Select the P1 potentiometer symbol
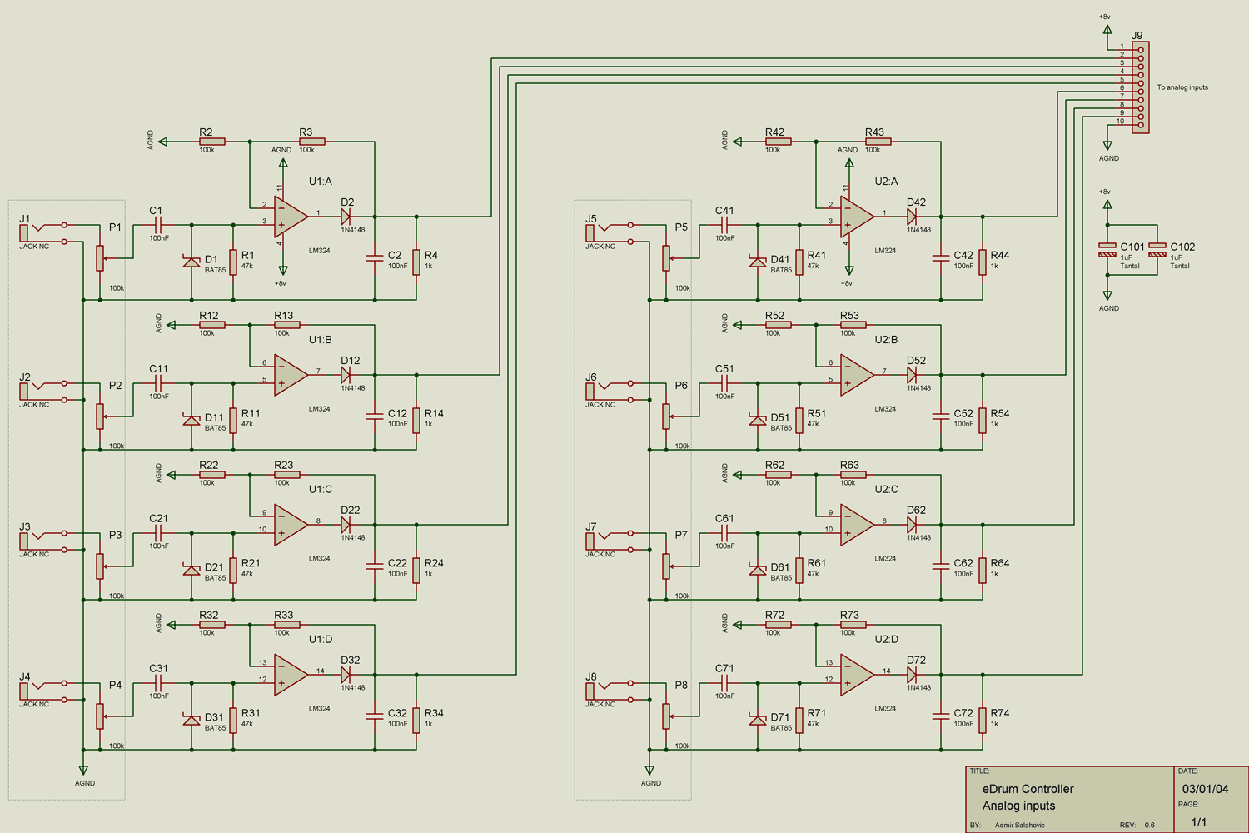 [102, 258]
